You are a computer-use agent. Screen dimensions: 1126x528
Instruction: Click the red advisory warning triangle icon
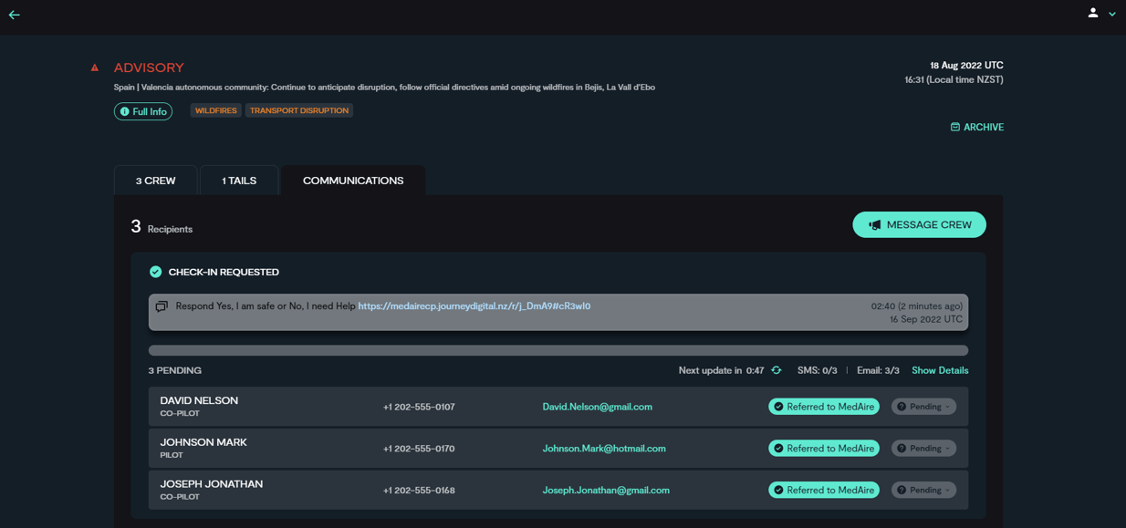(x=95, y=67)
